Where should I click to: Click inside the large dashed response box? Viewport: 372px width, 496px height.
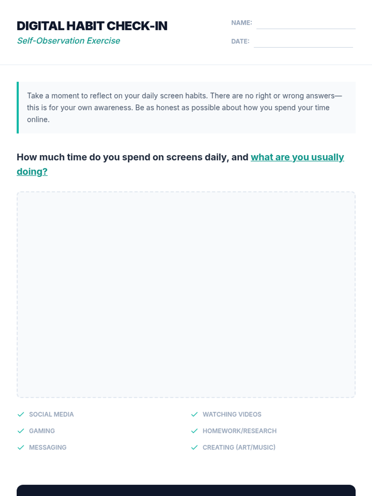click(x=186, y=294)
